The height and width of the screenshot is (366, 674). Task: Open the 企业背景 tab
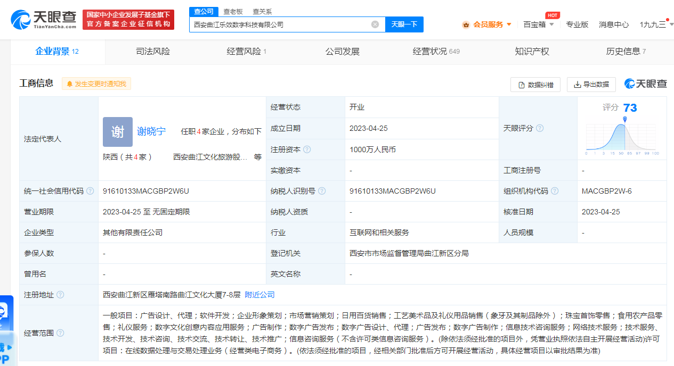(57, 52)
